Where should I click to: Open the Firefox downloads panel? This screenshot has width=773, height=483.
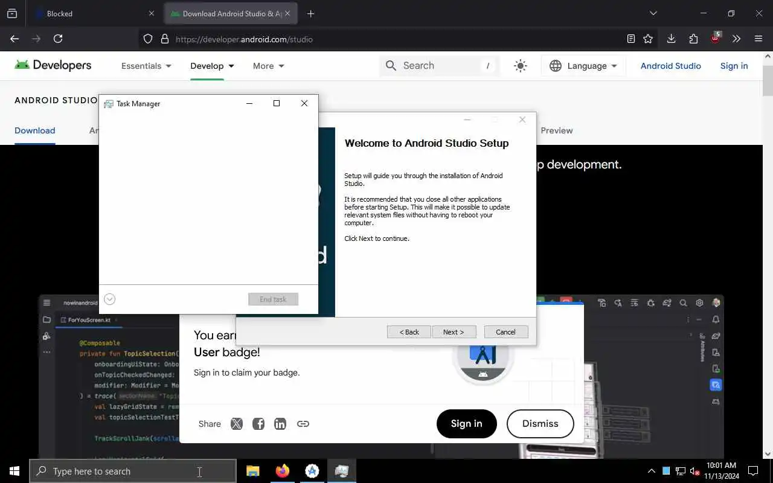[x=671, y=39]
